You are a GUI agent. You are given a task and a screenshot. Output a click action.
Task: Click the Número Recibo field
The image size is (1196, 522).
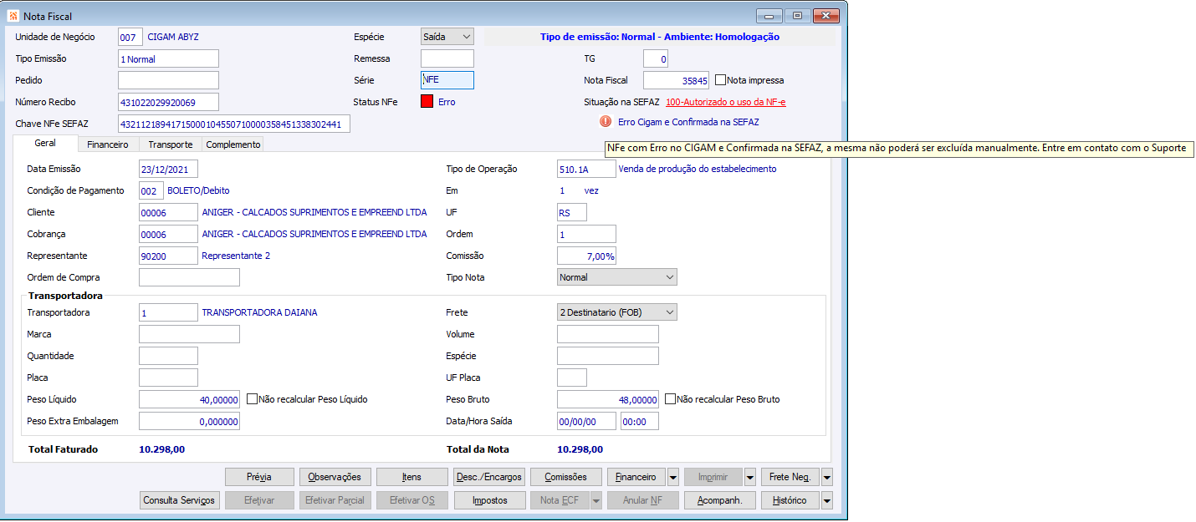point(168,102)
